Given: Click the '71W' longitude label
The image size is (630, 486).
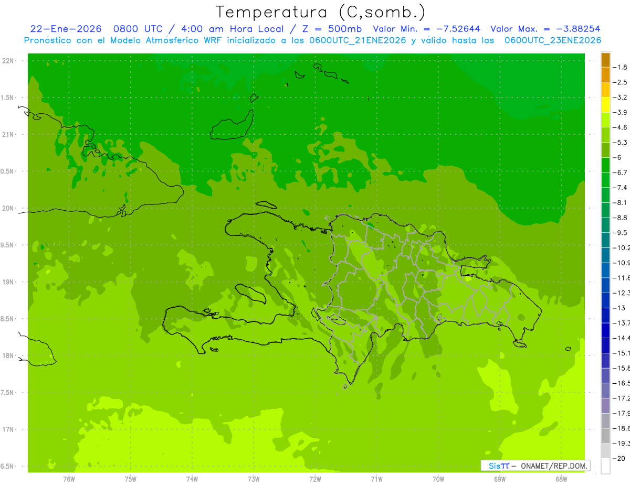Looking at the screenshot, I should tap(376, 479).
